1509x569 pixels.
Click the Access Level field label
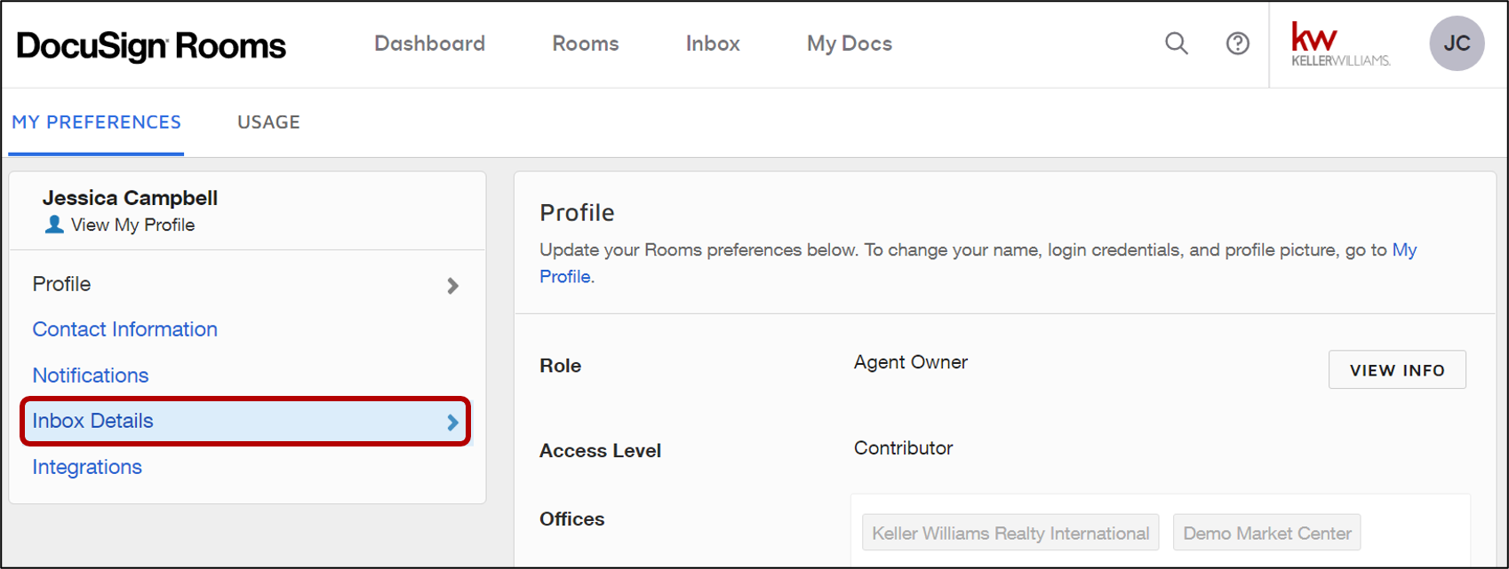601,451
